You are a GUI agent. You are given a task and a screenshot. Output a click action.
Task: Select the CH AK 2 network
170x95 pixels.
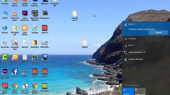146,39
